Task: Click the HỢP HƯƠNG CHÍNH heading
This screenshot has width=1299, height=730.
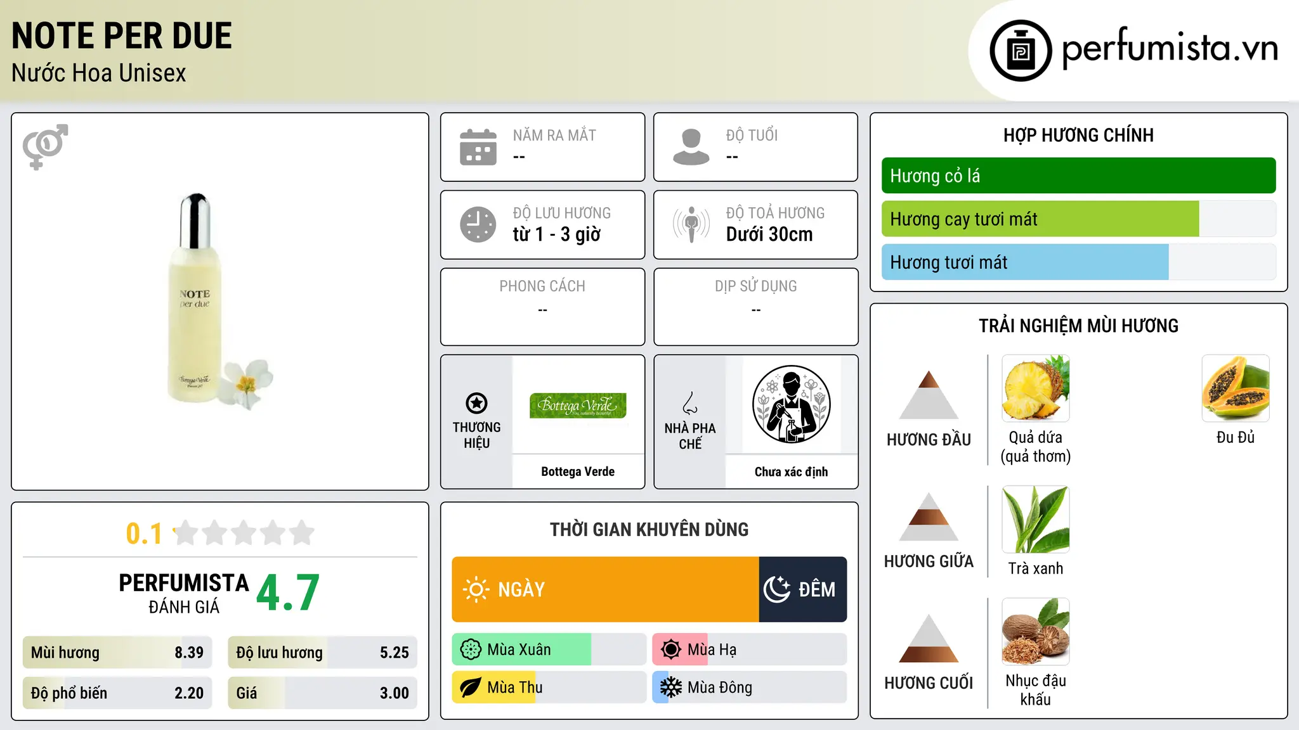Action: pos(1079,135)
